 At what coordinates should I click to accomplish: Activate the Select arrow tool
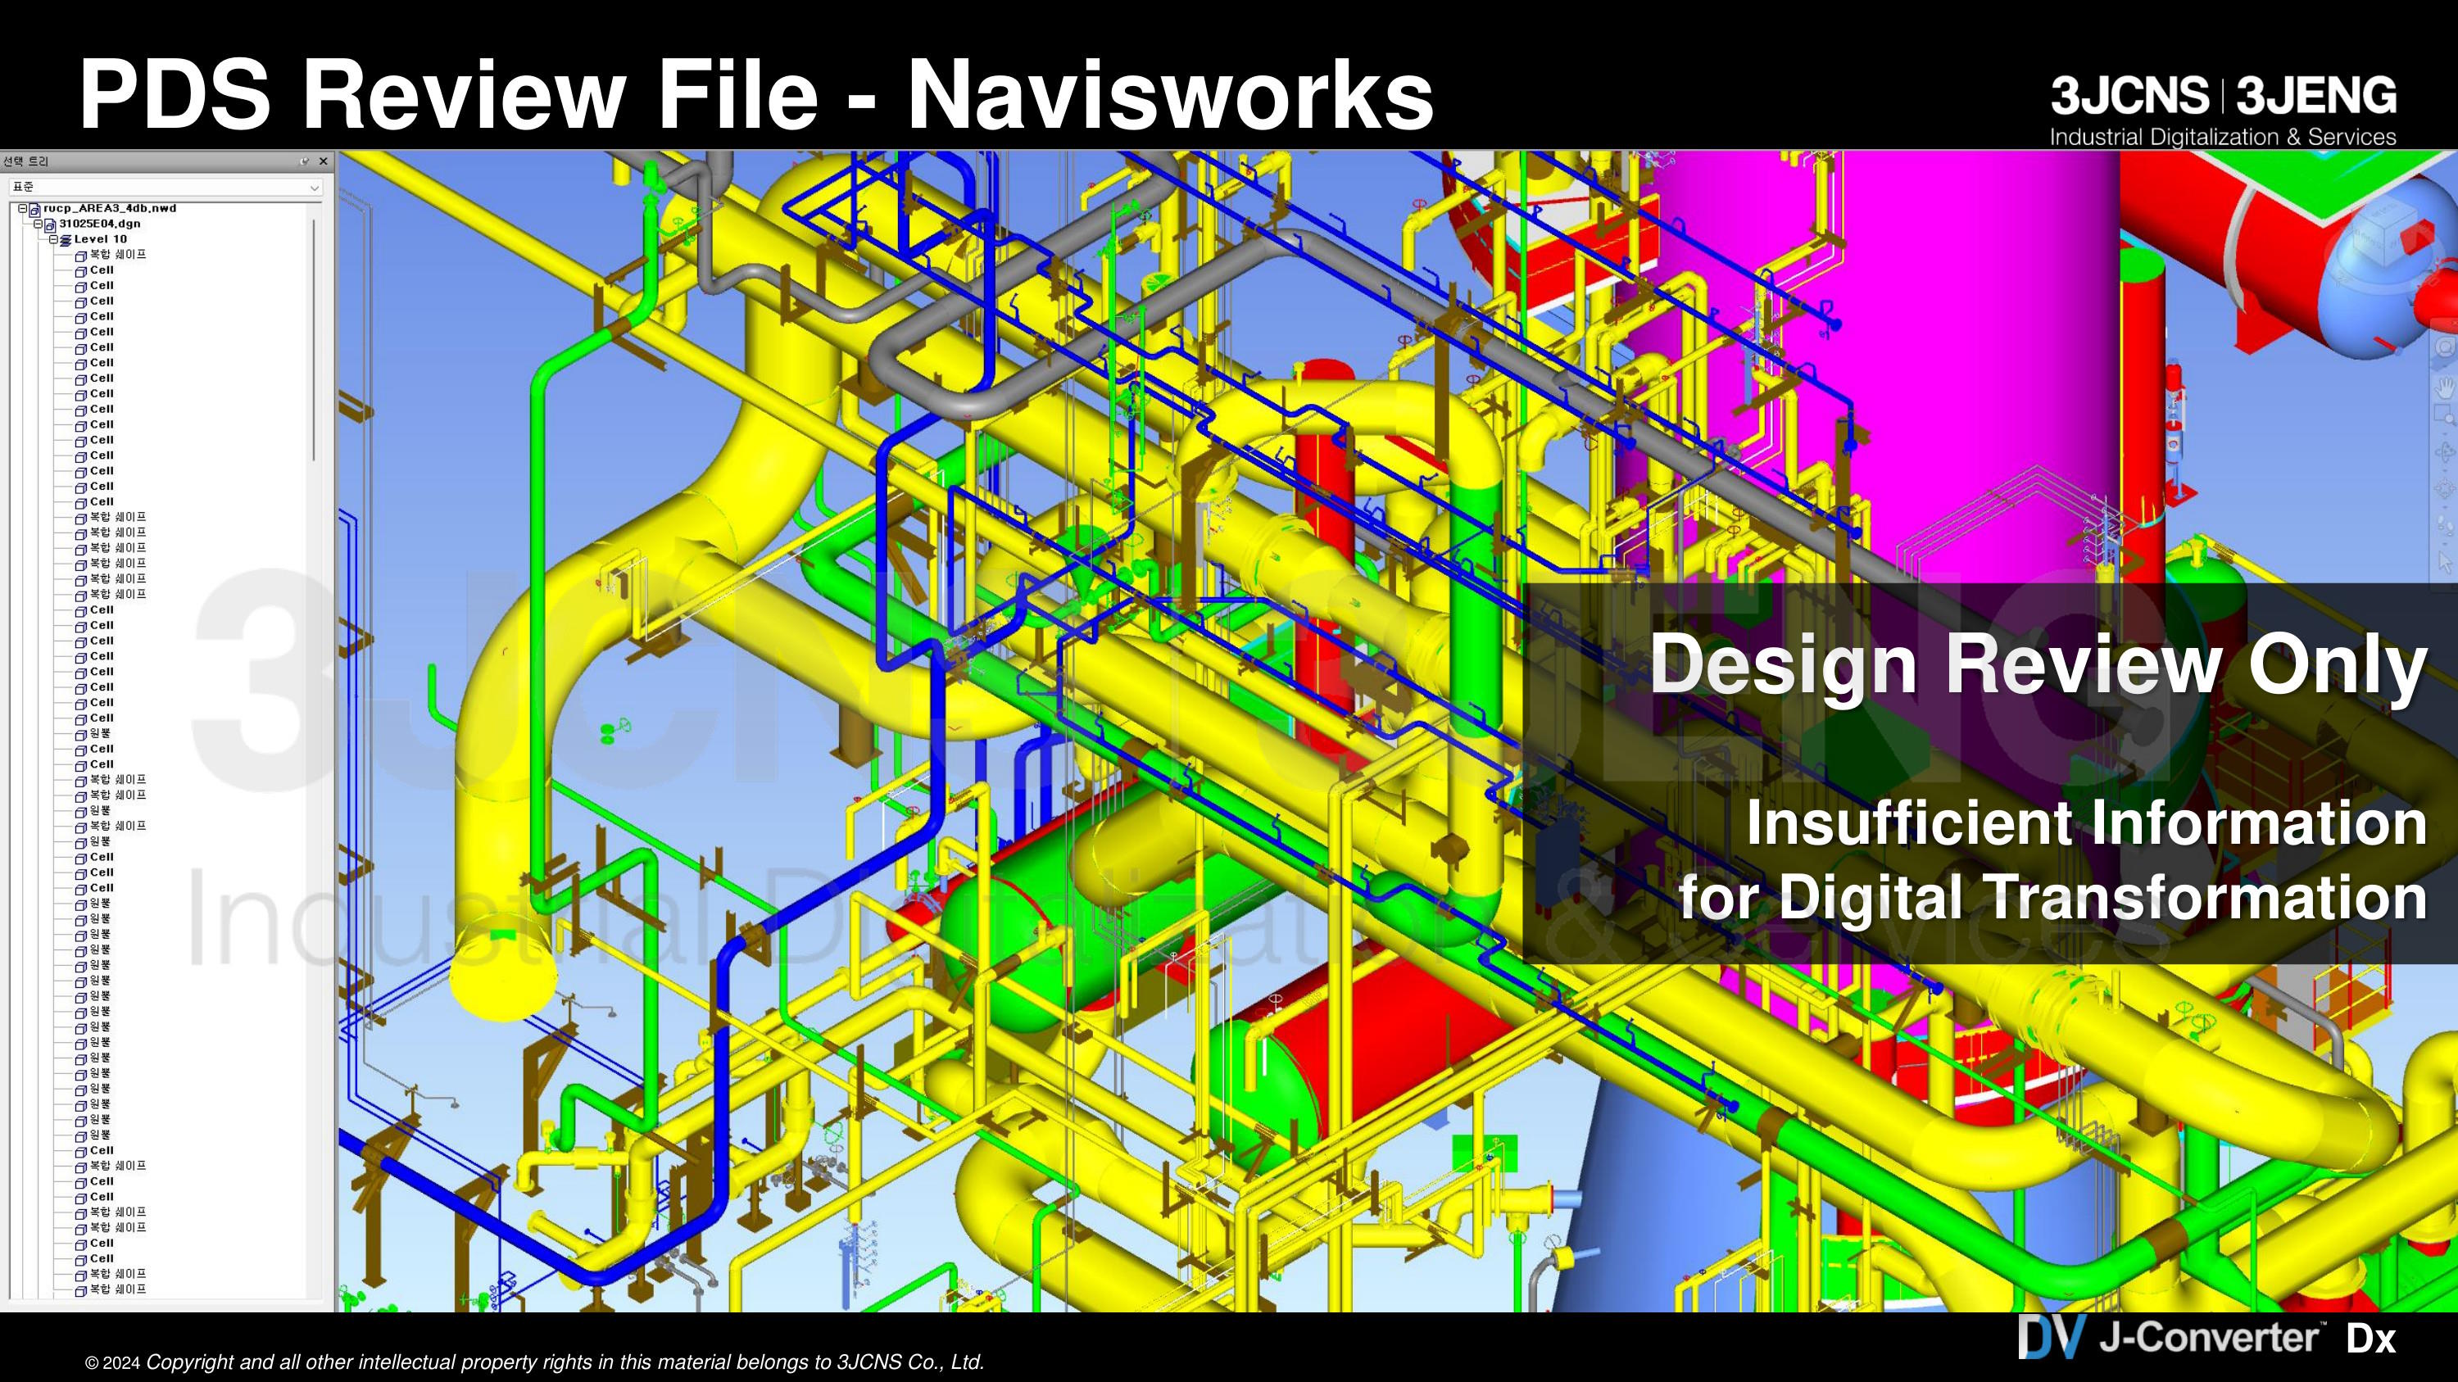click(x=2445, y=563)
